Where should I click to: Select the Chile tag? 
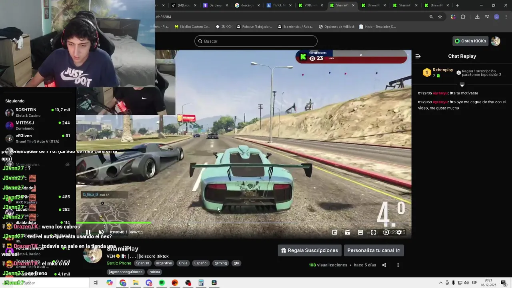coord(183,263)
